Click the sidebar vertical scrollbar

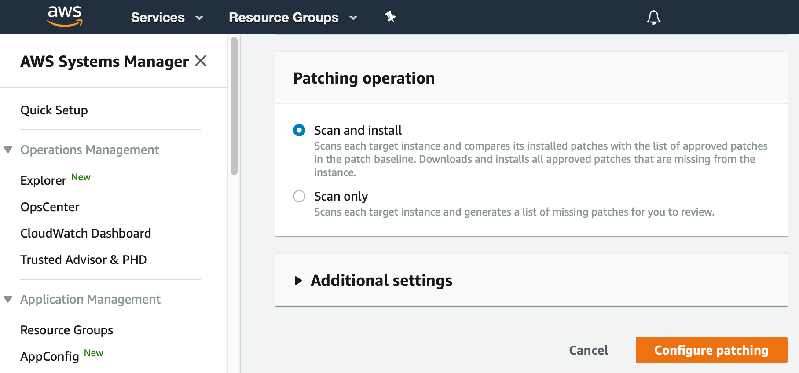click(x=234, y=106)
